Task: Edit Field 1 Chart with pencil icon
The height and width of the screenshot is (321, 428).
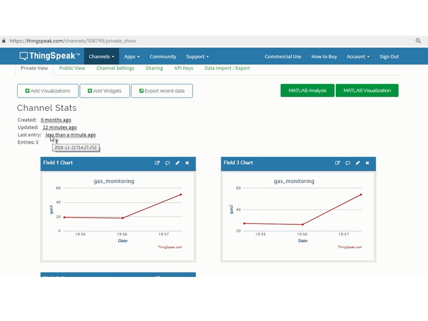Action: point(178,163)
